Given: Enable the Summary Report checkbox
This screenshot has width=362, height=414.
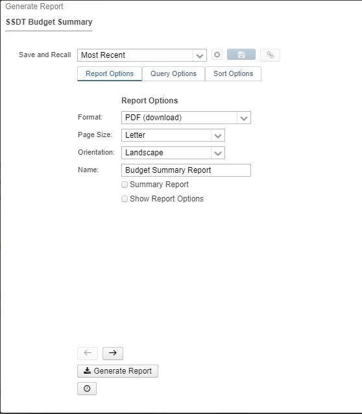Looking at the screenshot, I should click(x=125, y=185).
